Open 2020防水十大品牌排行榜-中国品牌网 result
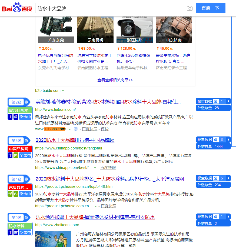 75,140
